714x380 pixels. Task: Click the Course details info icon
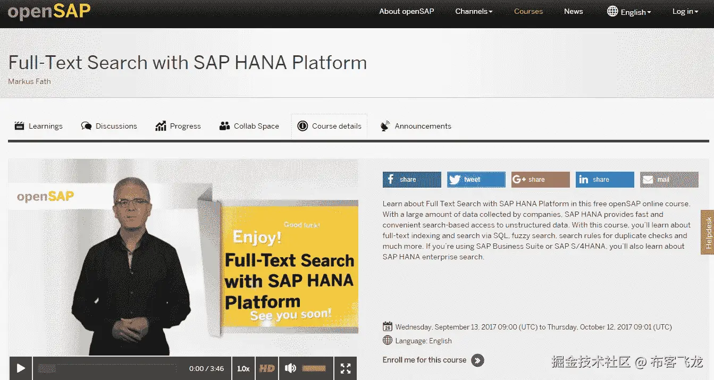[303, 126]
